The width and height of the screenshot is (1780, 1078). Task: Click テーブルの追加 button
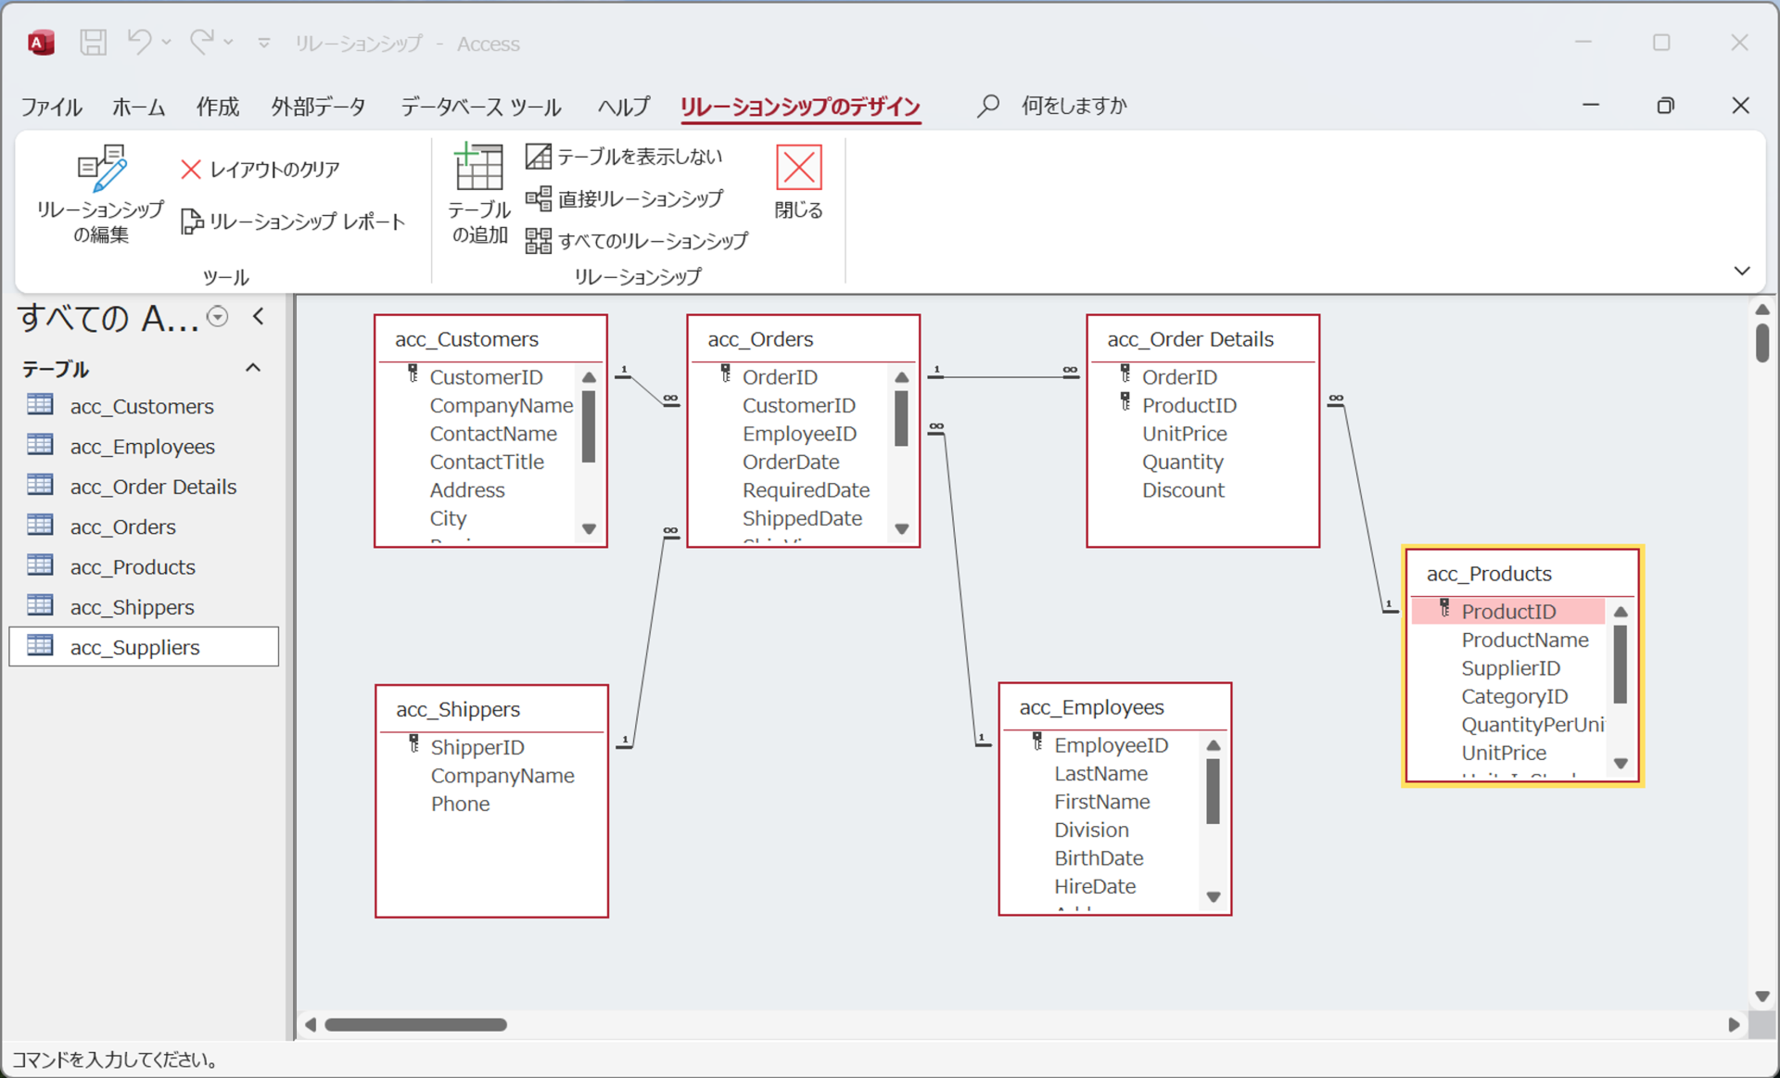(479, 194)
